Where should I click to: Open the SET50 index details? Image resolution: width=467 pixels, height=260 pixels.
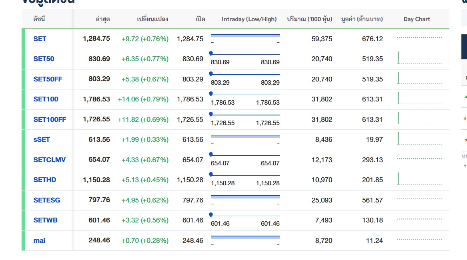pos(44,59)
